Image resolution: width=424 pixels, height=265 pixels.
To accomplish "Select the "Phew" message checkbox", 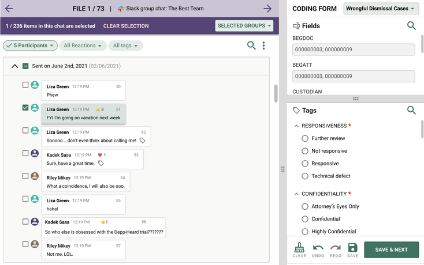I will click(25, 85).
